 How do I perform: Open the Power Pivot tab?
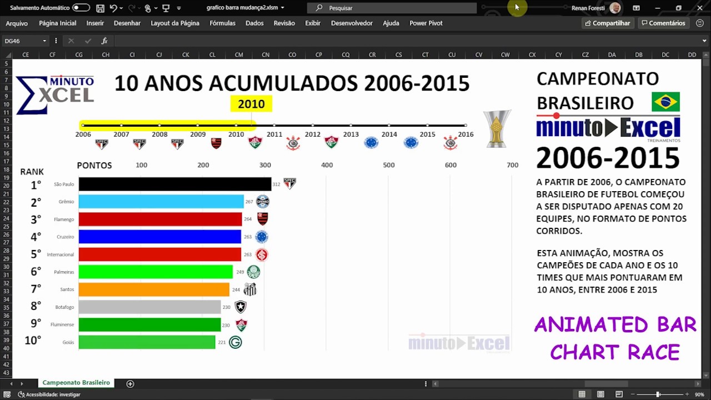point(426,23)
